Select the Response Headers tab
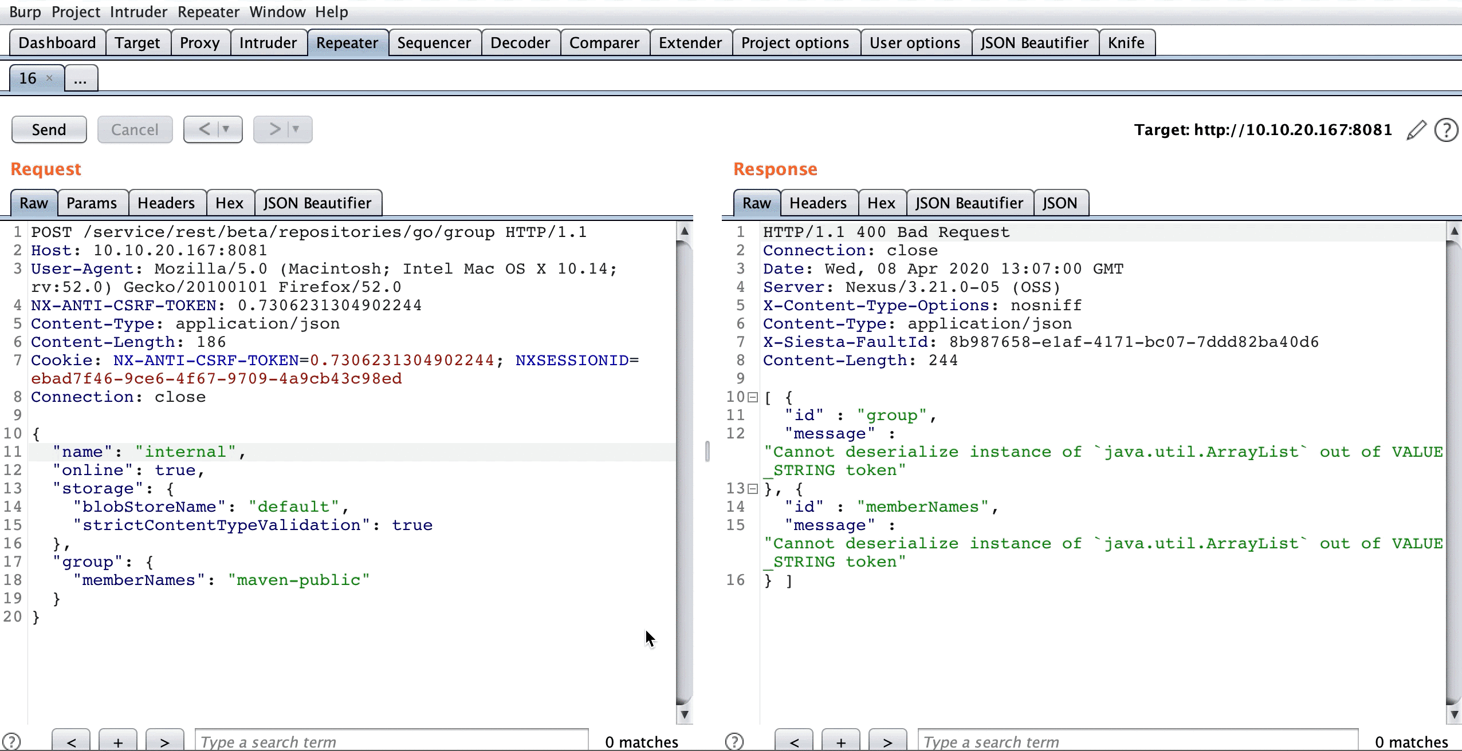This screenshot has width=1462, height=751. pos(818,203)
